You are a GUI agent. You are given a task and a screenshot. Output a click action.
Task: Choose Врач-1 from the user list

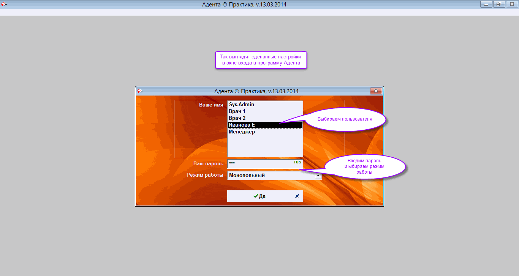point(237,111)
